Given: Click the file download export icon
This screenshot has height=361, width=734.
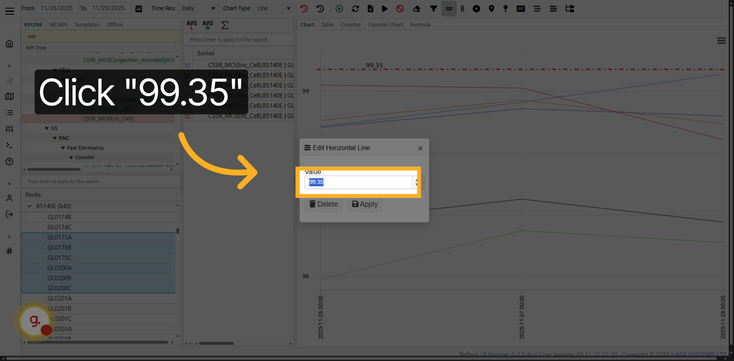Looking at the screenshot, I should (370, 8).
